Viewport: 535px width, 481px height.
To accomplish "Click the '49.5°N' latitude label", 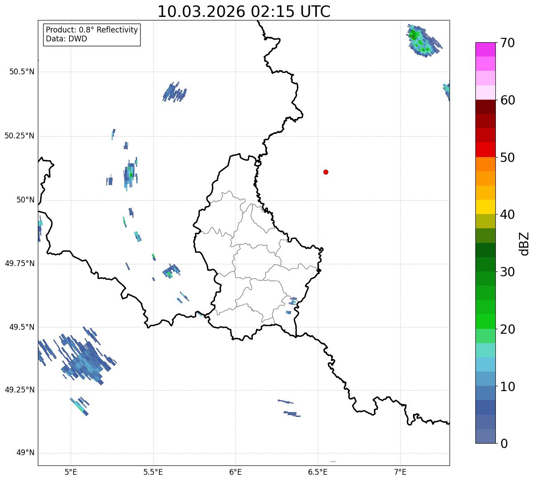I will coord(21,327).
